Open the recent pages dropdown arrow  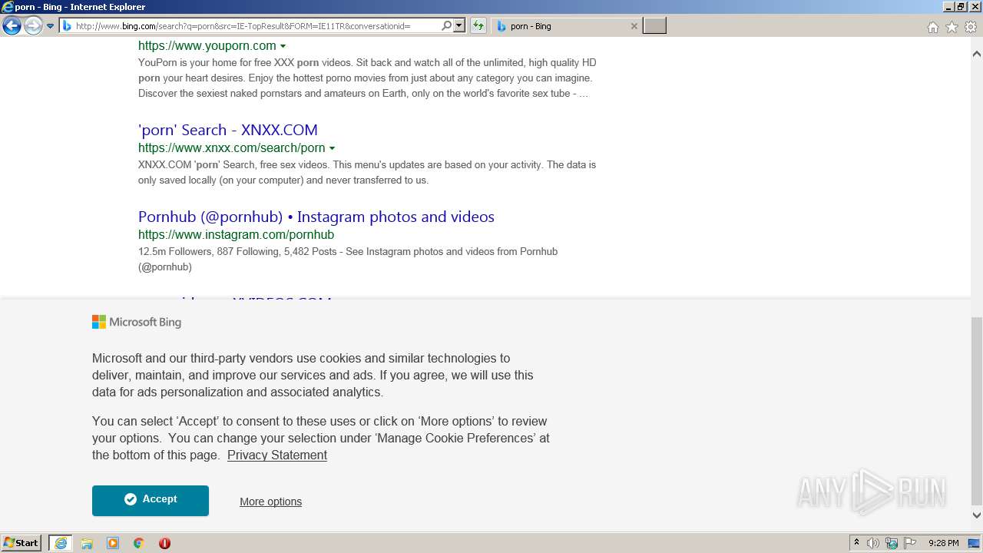[50, 26]
